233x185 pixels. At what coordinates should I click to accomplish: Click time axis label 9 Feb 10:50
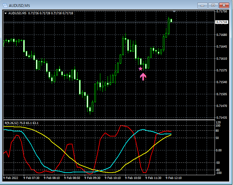(x=133, y=178)
